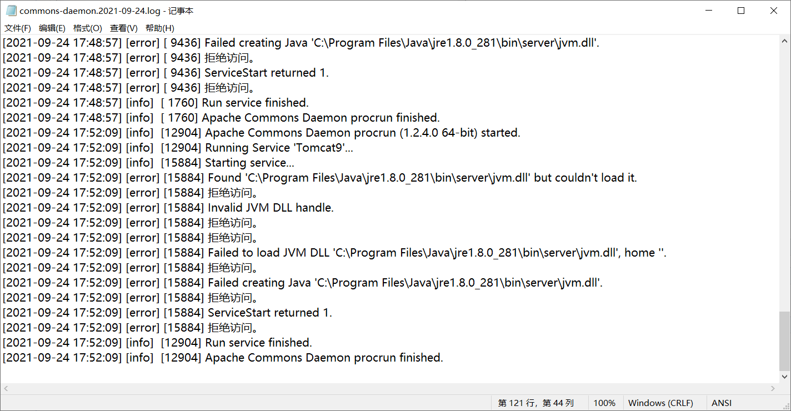The image size is (791, 411).
Task: Click the vertical scrollbar track above thumb
Action: [x=784, y=179]
